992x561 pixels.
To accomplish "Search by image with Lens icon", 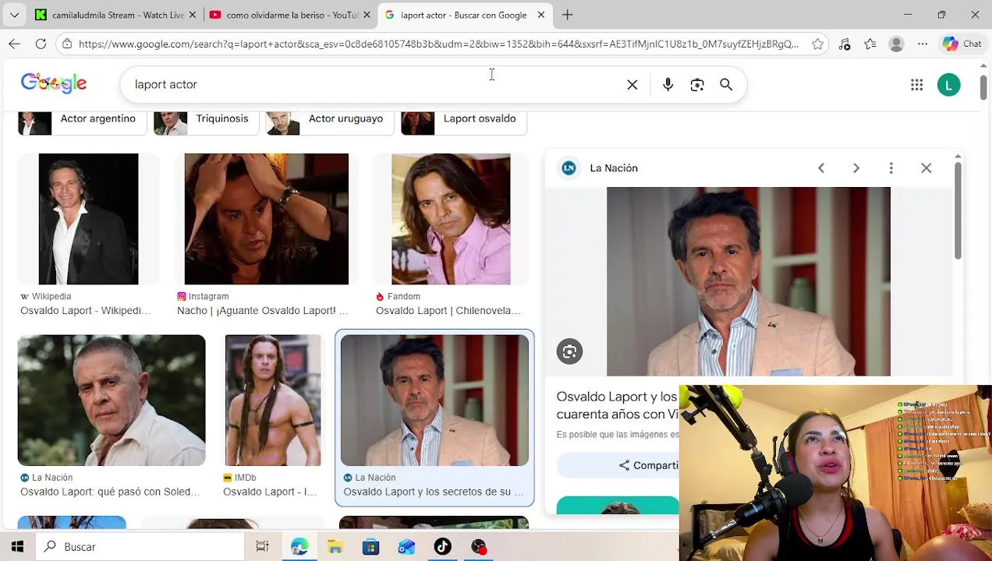I will tap(697, 84).
